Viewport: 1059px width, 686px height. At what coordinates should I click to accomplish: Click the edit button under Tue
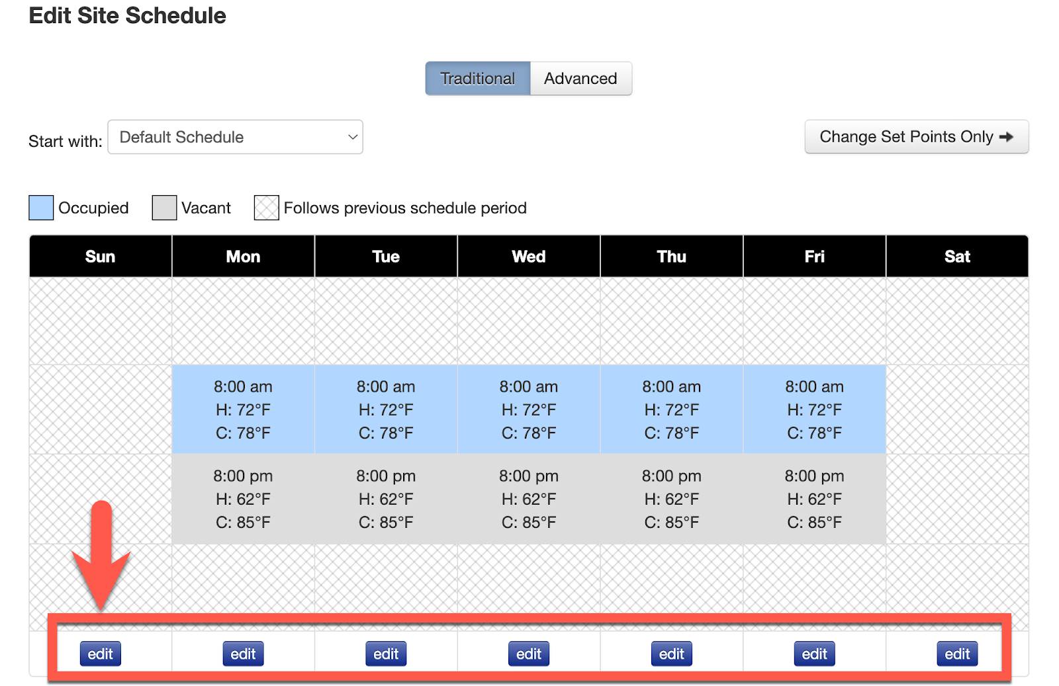[386, 654]
